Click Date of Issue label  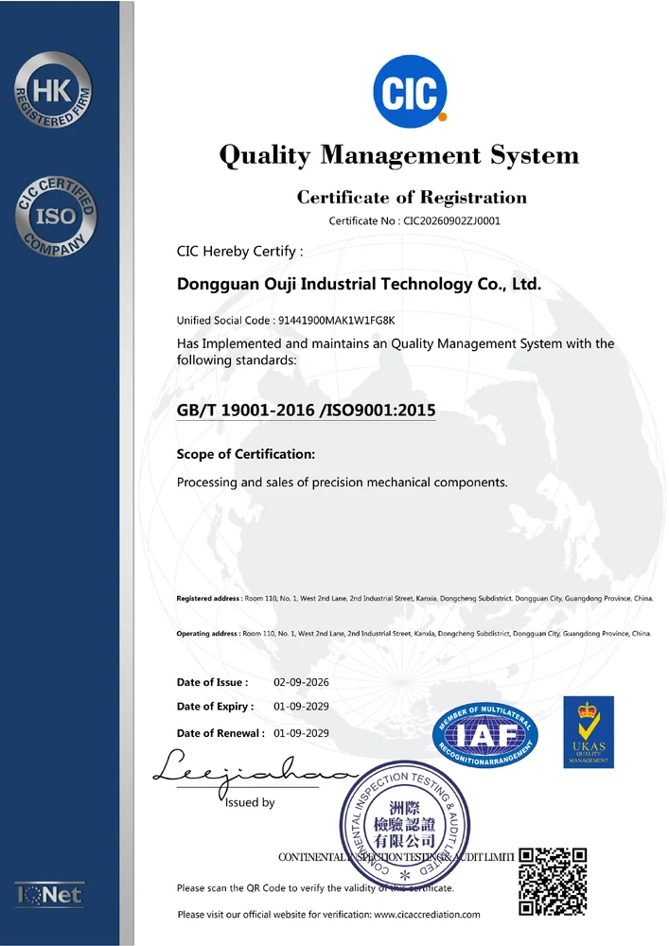tap(212, 682)
